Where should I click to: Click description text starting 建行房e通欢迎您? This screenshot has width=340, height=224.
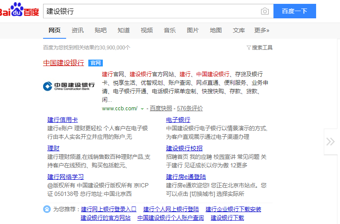(216, 190)
